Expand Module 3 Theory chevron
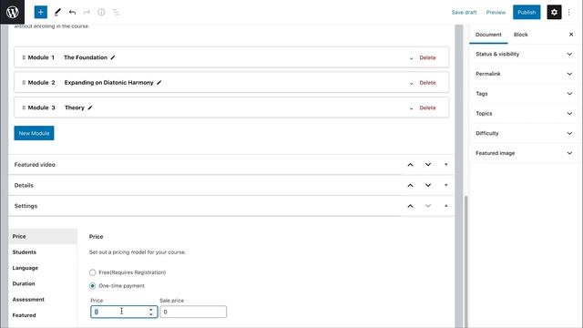The width and height of the screenshot is (583, 328). (411, 108)
